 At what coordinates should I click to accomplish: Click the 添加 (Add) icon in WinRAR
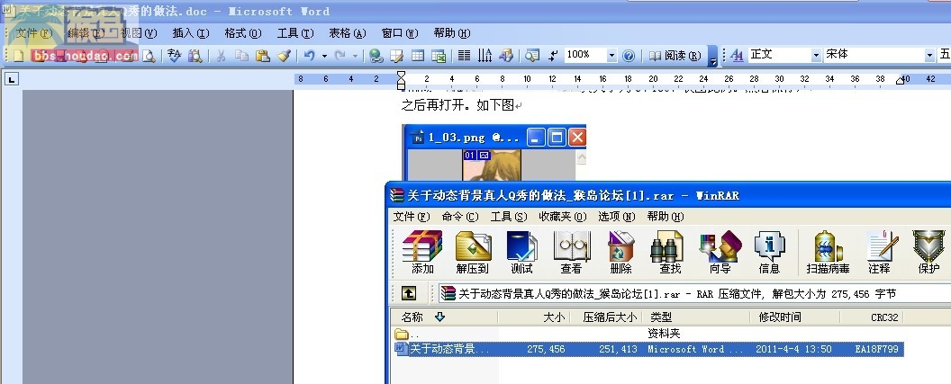[x=422, y=252]
